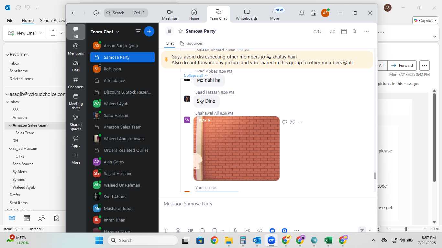Collapse all thread replies
Viewport: 442px width, 248px height.
pos(196,76)
